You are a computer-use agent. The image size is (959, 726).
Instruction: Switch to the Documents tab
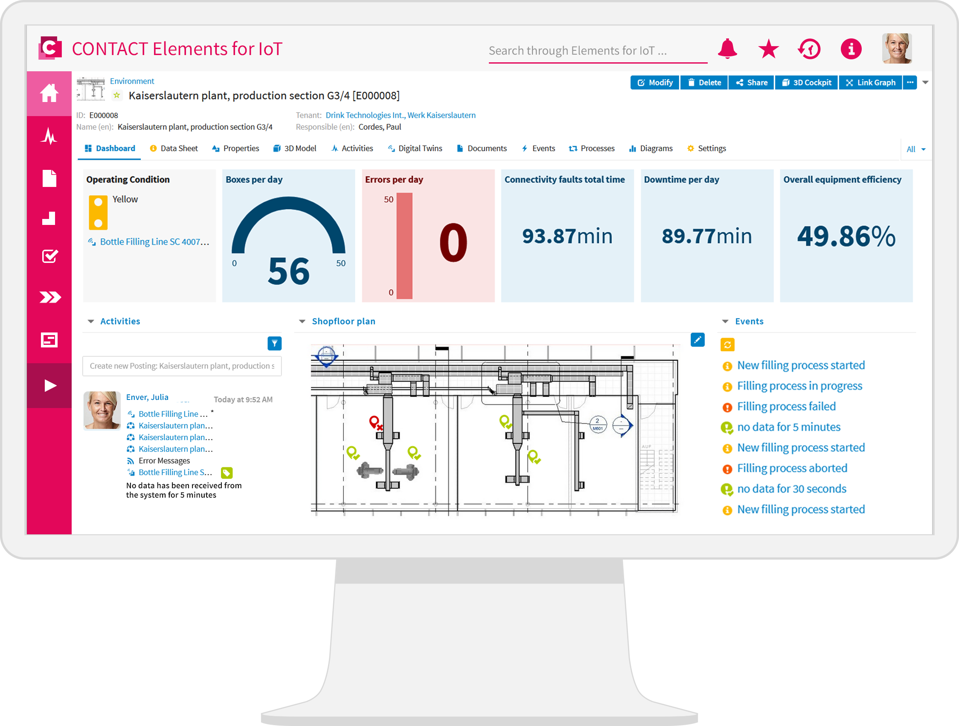coord(481,149)
